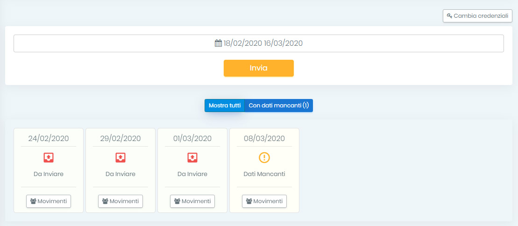Open Movimenti for the 08/03/2020 card
The height and width of the screenshot is (226, 518).
point(264,201)
